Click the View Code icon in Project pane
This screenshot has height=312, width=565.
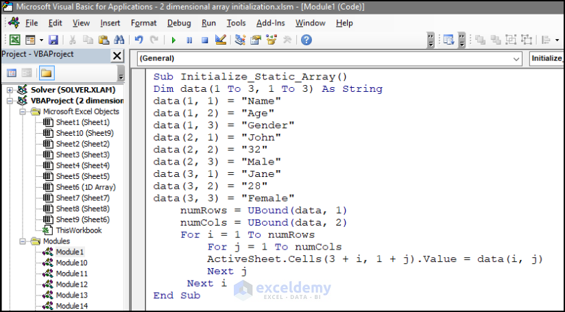[x=12, y=73]
